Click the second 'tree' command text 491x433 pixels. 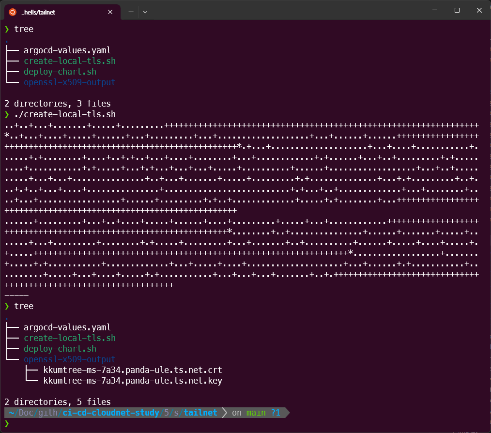pos(24,306)
